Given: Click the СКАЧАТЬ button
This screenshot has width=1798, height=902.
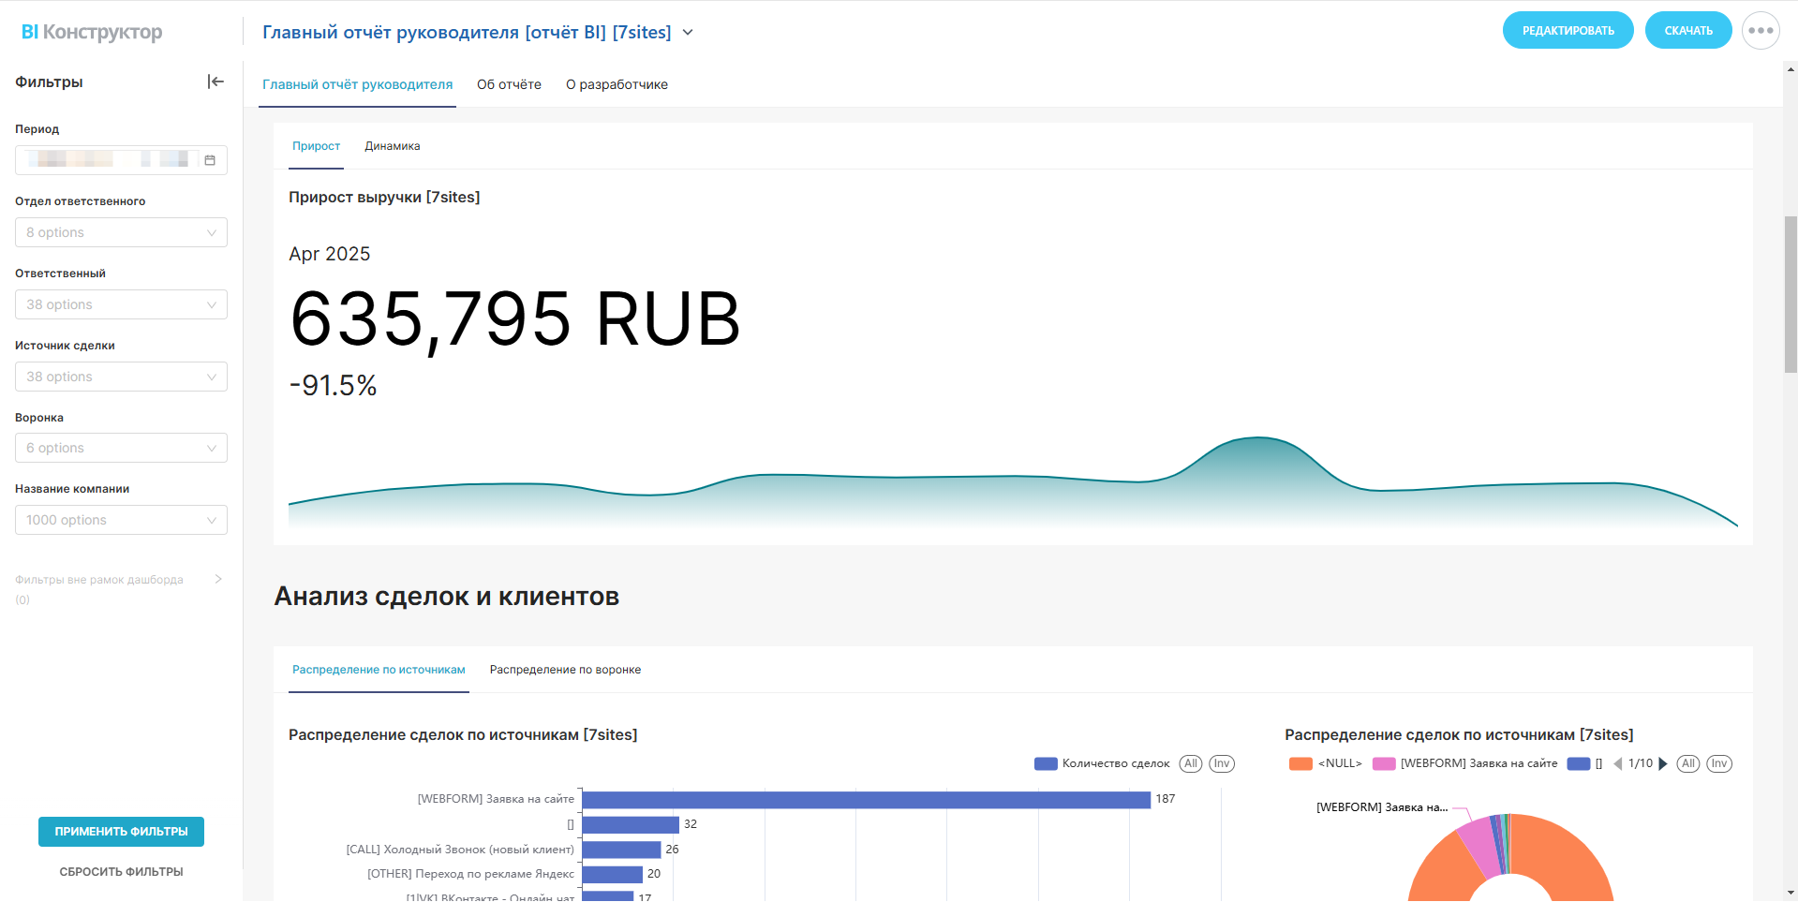Looking at the screenshot, I should tap(1687, 31).
